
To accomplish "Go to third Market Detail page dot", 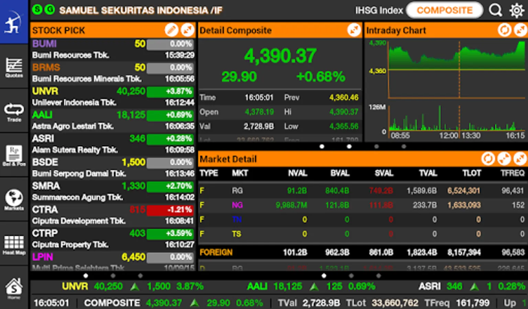I will tap(378, 276).
